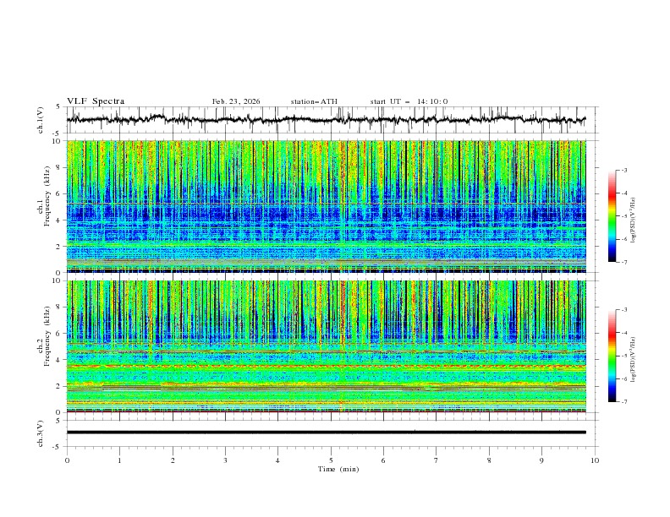The width and height of the screenshot is (670, 517).
Task: Click the "5" volt tick on ch.1(V) axis
Action: [x=59, y=106]
